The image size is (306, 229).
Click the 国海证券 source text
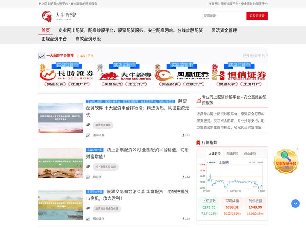99,135
